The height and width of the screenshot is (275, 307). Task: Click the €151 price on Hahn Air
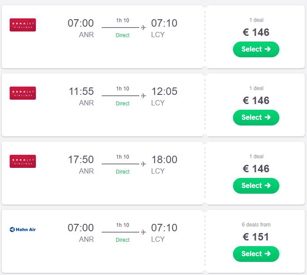click(x=256, y=237)
